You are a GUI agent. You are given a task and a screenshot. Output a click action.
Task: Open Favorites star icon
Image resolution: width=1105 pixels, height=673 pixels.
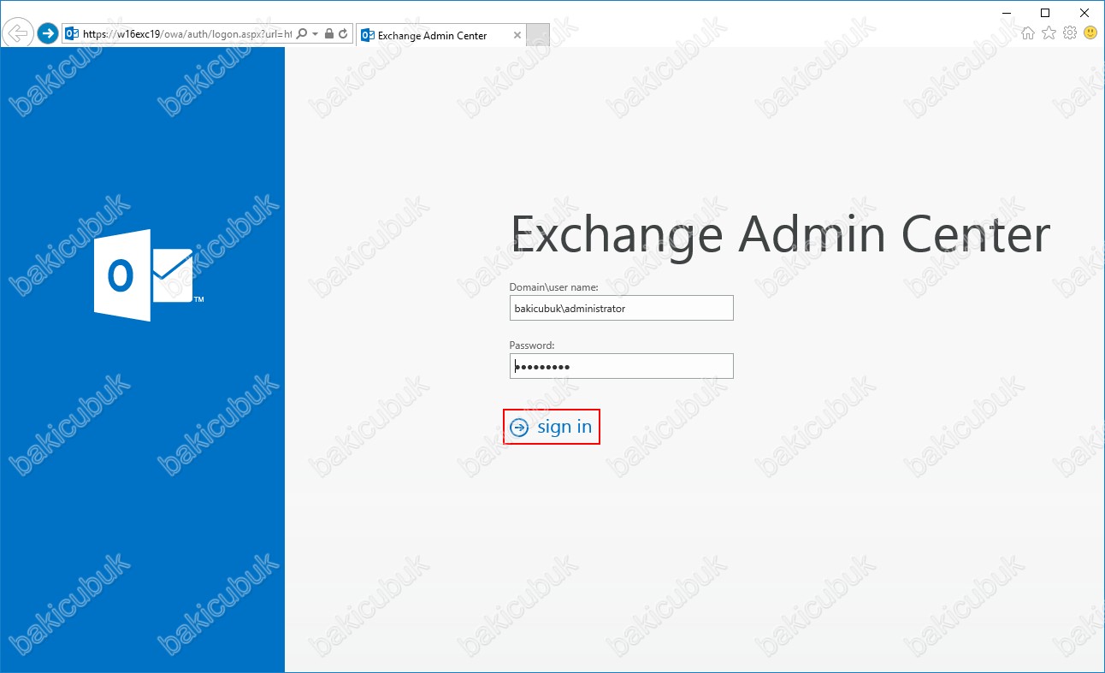point(1049,33)
